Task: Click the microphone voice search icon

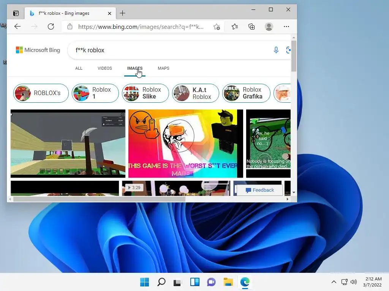Action: (276, 50)
